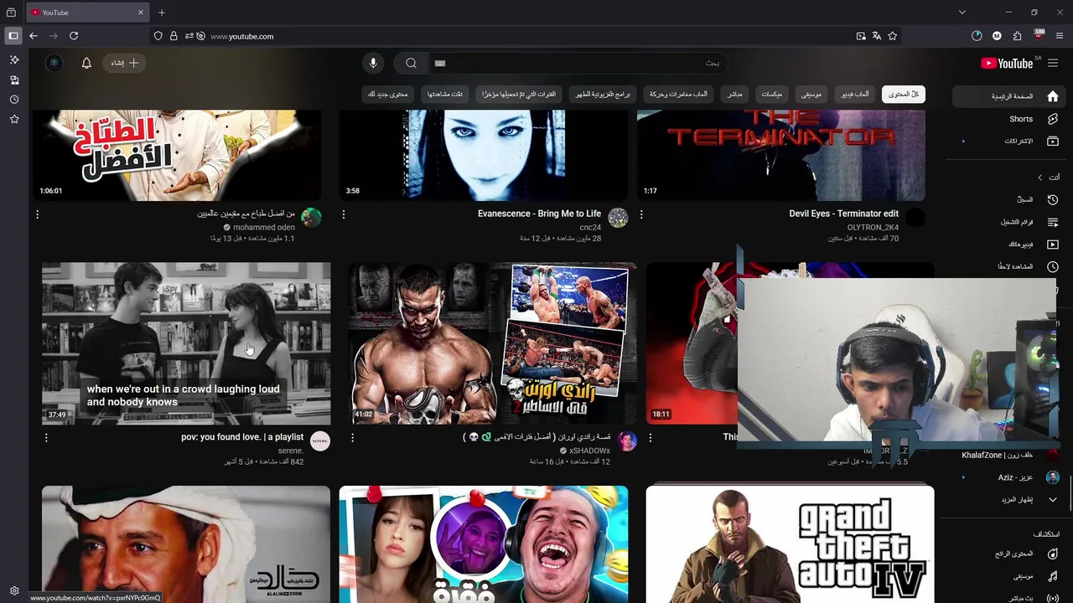Open موسيقى music in Explore section
1073x603 pixels.
tap(1010, 577)
